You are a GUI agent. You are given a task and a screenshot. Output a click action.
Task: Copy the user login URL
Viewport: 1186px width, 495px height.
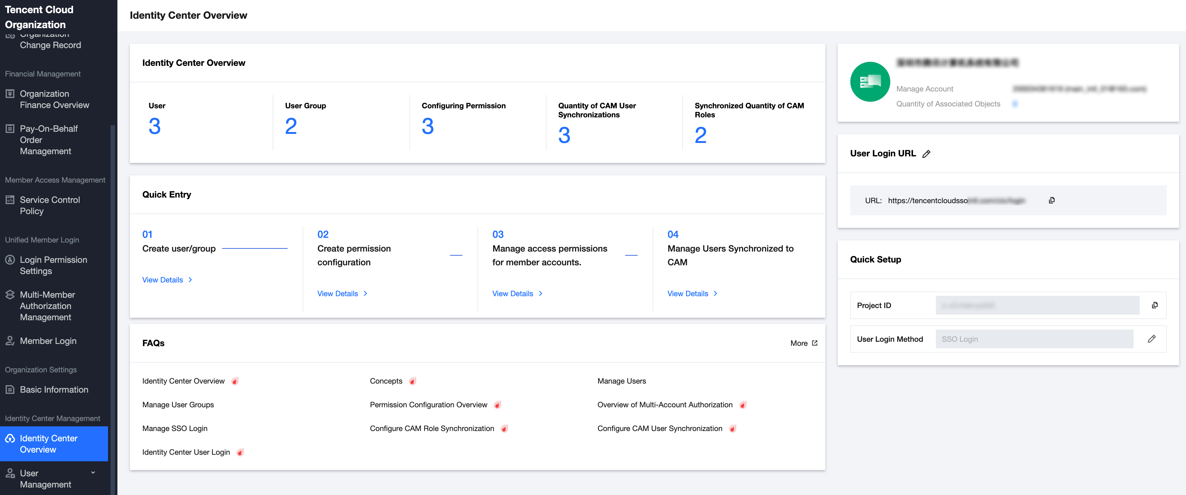(1051, 200)
